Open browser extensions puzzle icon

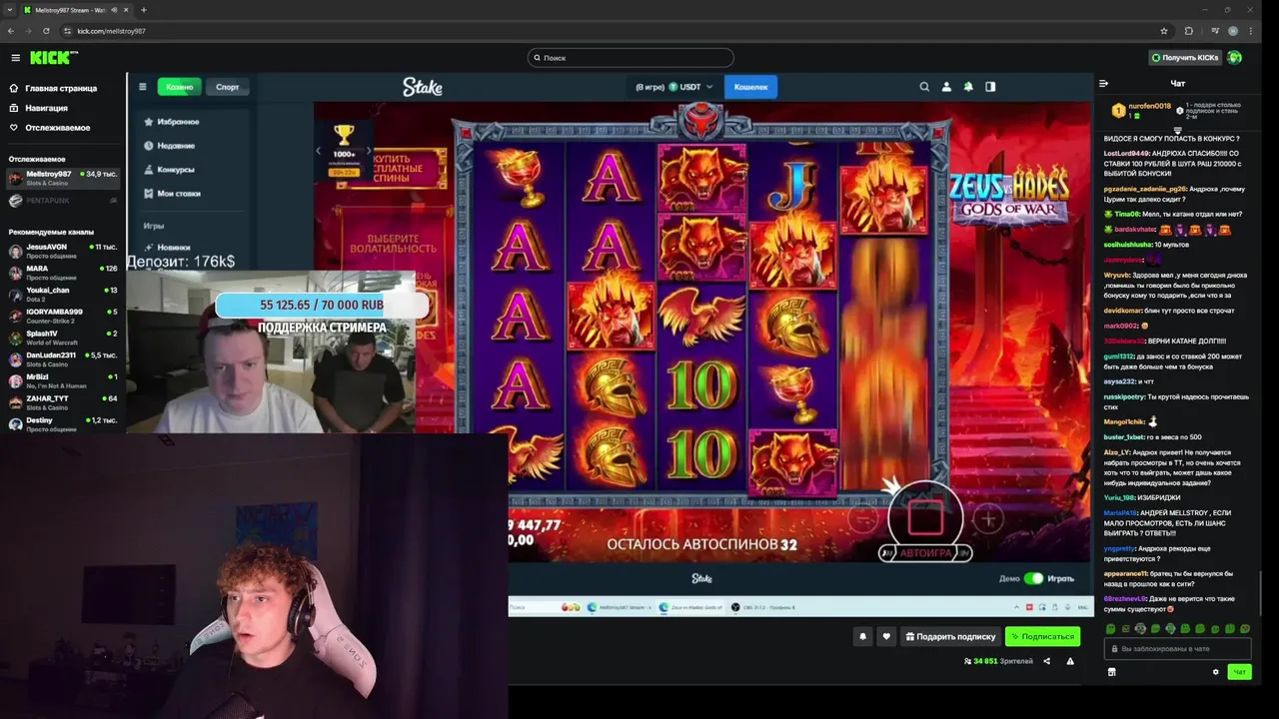tap(1189, 31)
